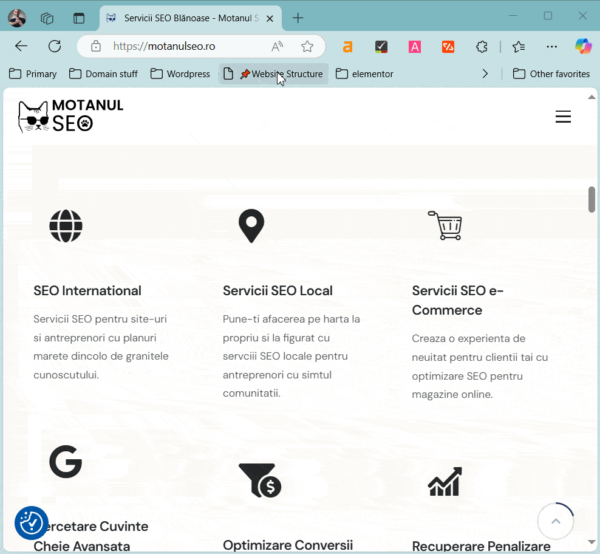Open the Wordpress bookmarks folder
Screen dimensions: 600x554
click(180, 74)
